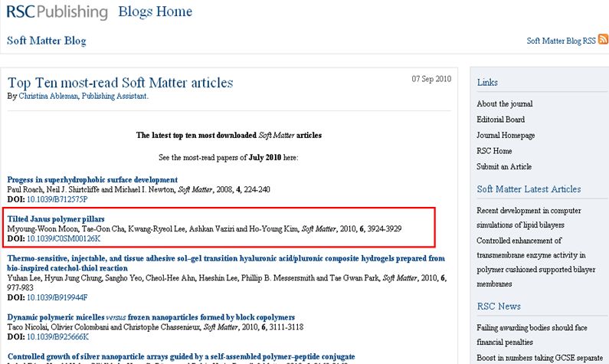Screen dimensions: 609x364
Task: Click the July 2010 bold text
Action: pos(265,157)
